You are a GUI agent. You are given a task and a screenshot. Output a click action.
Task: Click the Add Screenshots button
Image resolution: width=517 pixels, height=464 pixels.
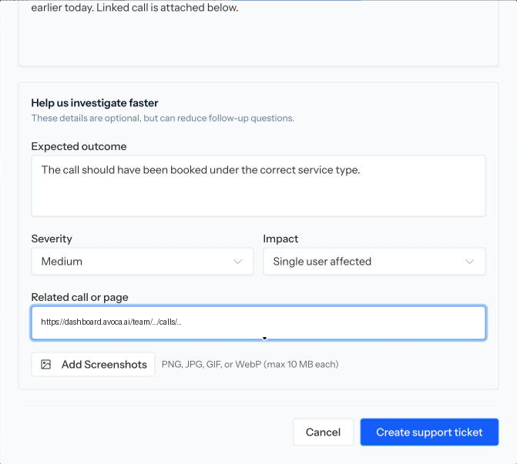click(93, 364)
